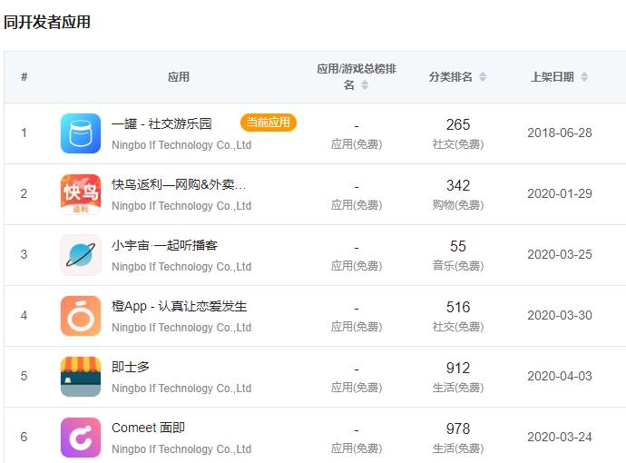The height and width of the screenshot is (463, 626).
Task: Click release date 2020-03-25
Action: click(x=560, y=254)
